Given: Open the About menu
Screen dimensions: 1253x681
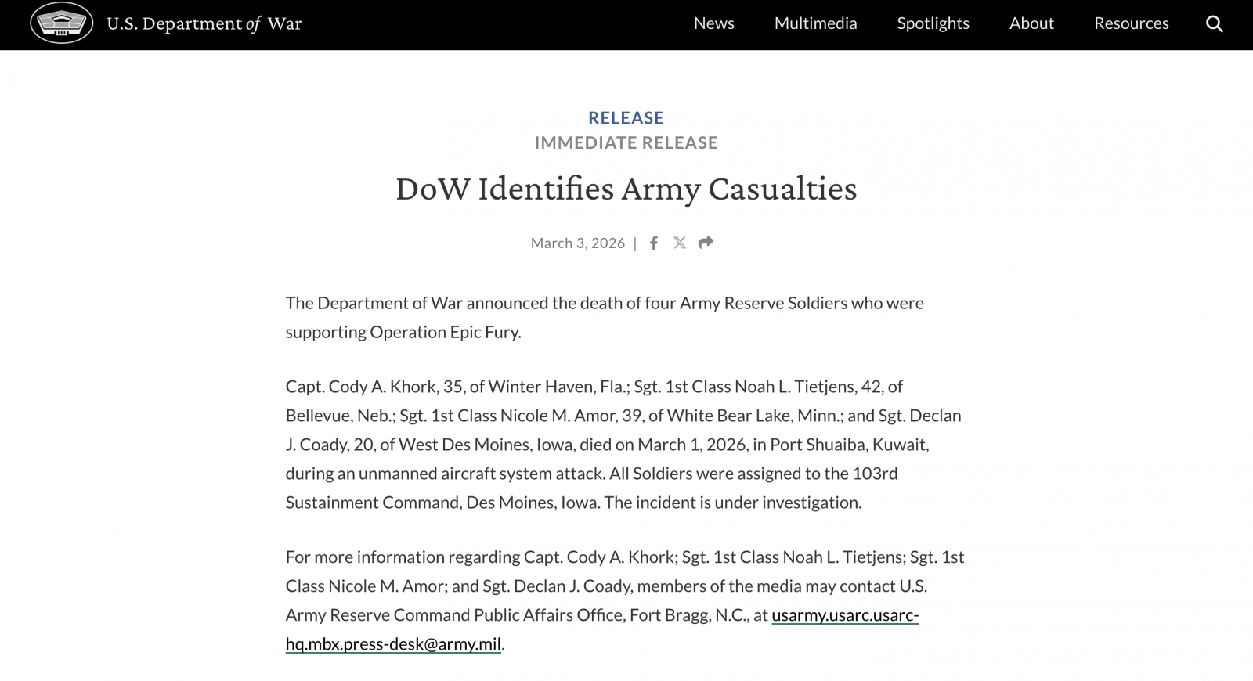Looking at the screenshot, I should [1031, 23].
